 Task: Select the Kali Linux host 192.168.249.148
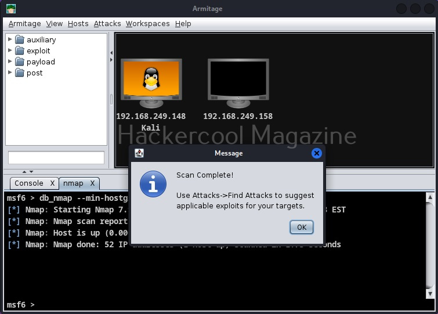tap(151, 83)
